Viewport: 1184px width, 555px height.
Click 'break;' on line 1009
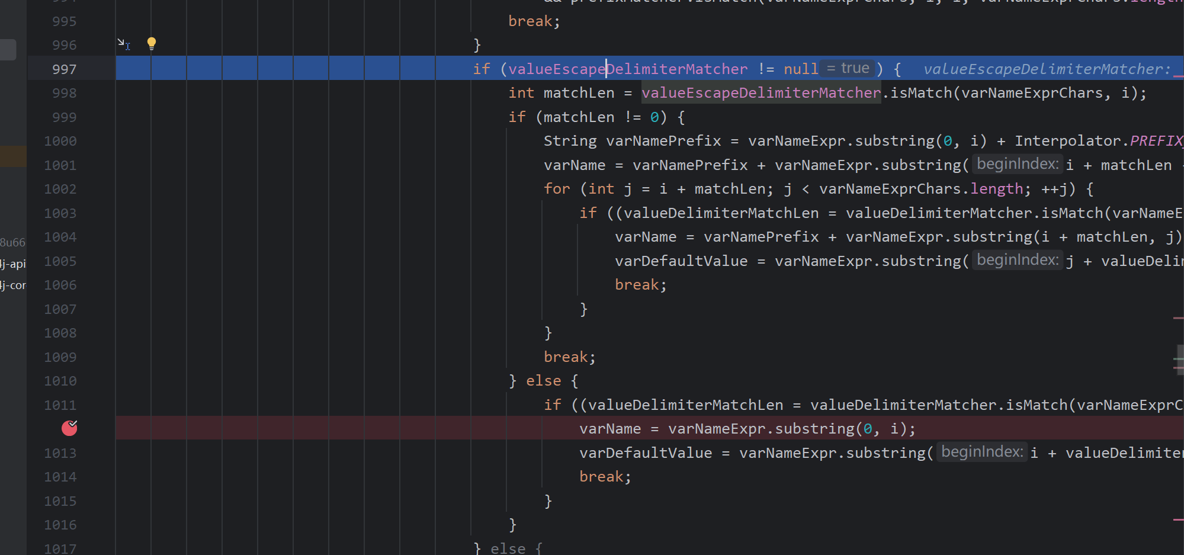point(570,357)
